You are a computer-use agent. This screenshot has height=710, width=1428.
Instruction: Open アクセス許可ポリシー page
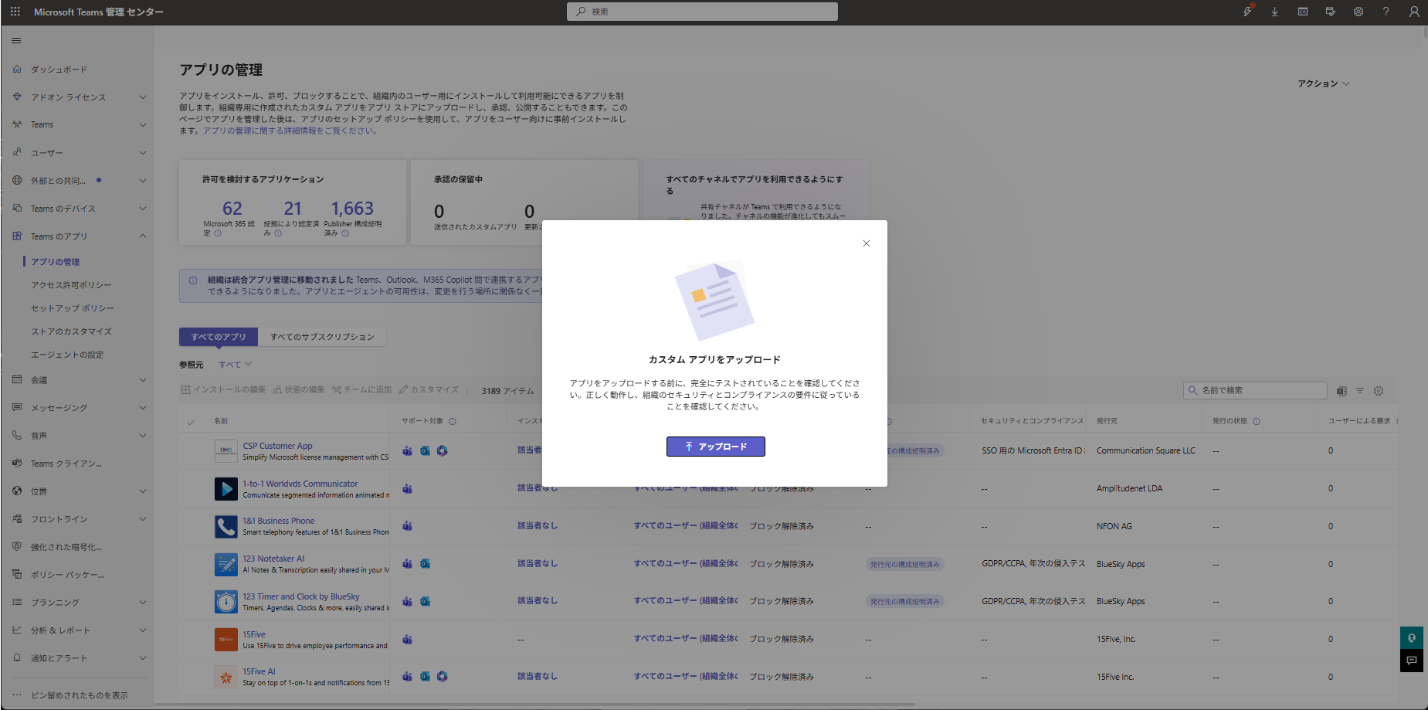tap(71, 285)
